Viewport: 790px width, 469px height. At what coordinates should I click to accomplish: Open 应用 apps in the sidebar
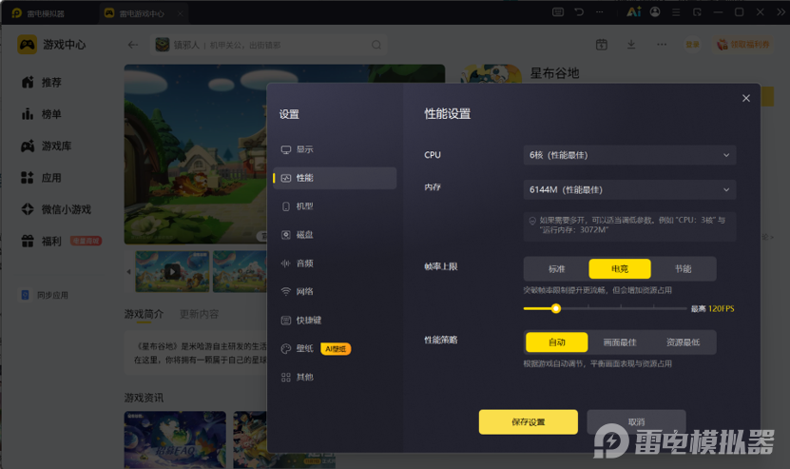[42, 178]
